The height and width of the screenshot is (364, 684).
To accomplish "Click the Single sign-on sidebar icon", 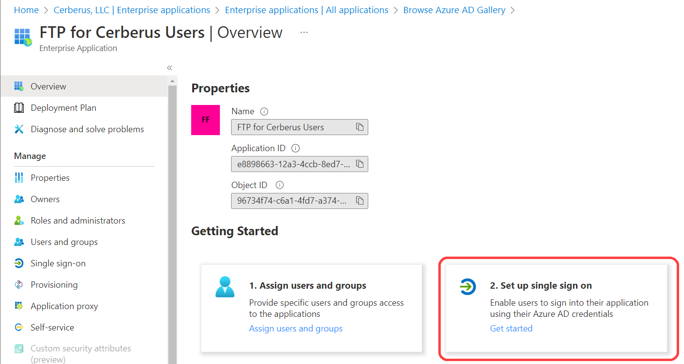I will [x=19, y=263].
